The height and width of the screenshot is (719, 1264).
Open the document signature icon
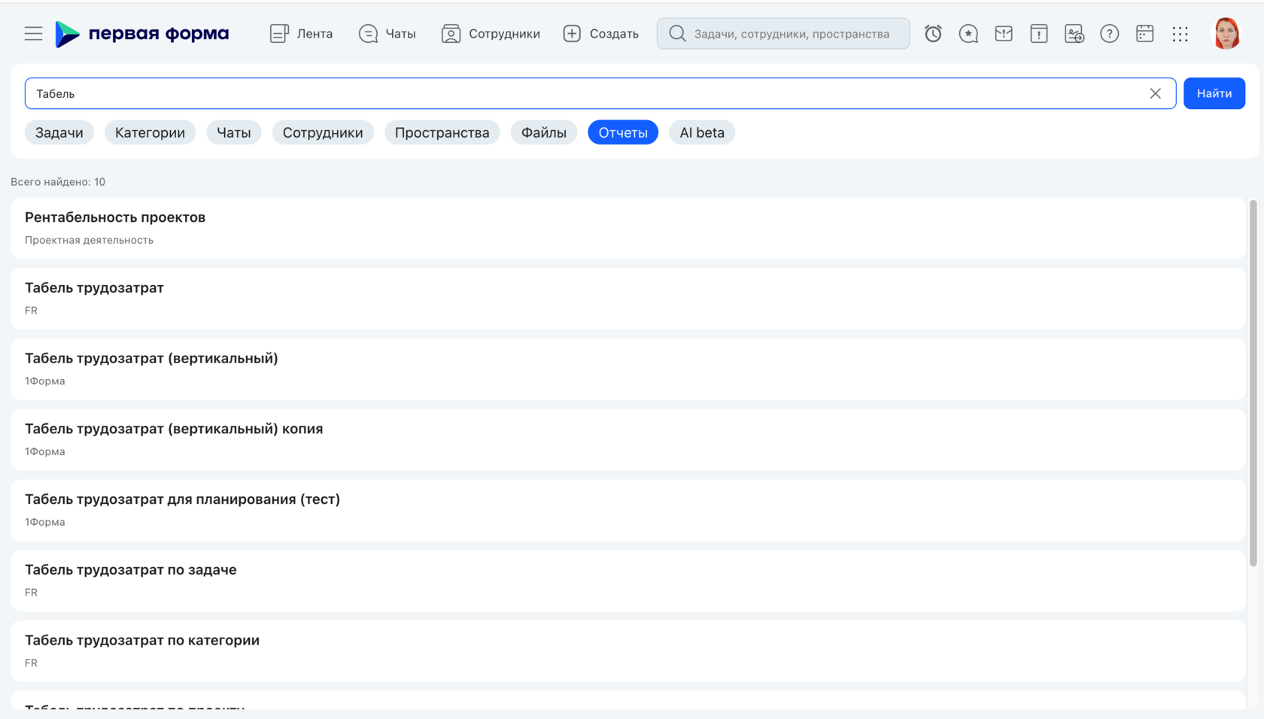[x=1074, y=33]
